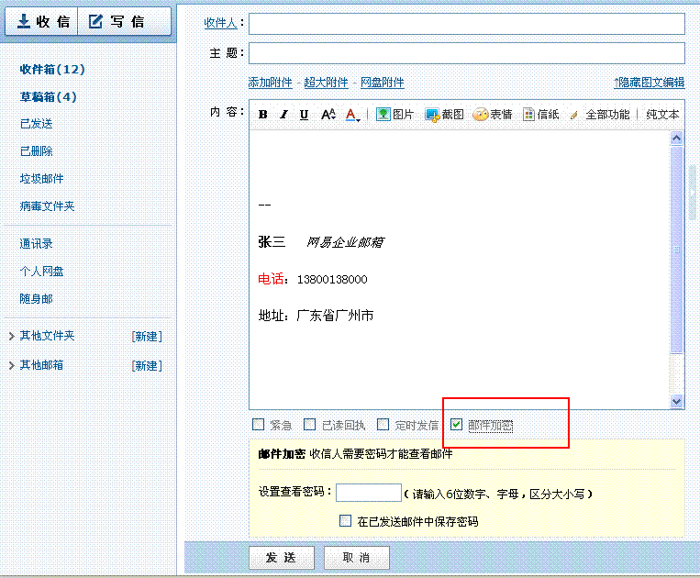Click 超大附件 link

(326, 83)
